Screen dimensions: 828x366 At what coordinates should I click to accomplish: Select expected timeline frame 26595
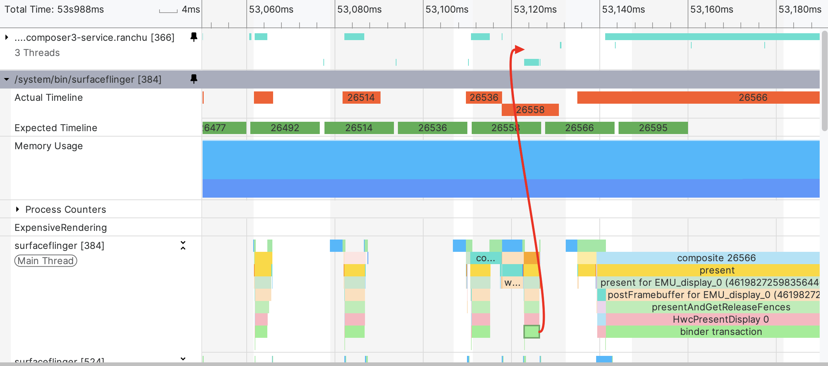point(653,128)
